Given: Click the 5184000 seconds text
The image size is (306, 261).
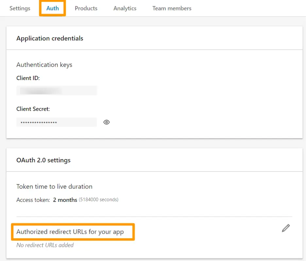Looking at the screenshot, I should (x=98, y=200).
